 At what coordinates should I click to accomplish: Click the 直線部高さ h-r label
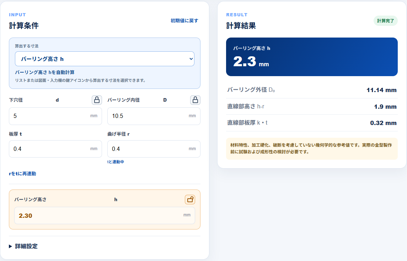tap(246, 106)
